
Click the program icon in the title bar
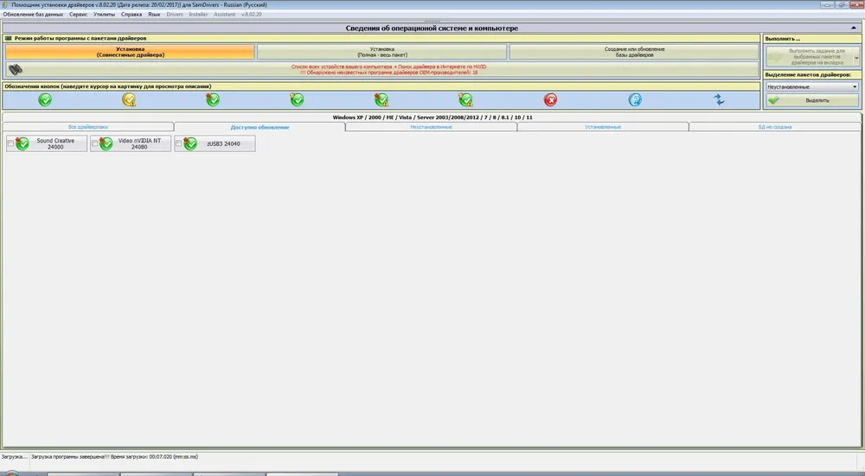(5, 5)
